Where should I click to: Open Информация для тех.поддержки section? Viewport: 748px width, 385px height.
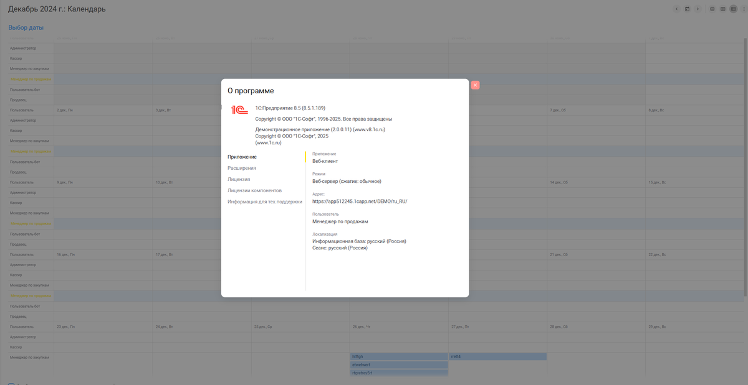[265, 202]
